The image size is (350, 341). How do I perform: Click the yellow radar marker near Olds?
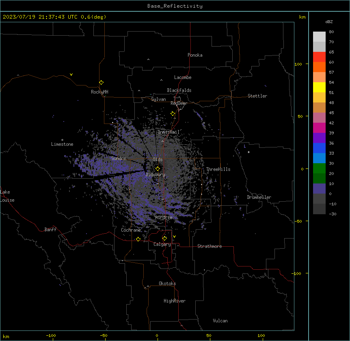coord(158,169)
